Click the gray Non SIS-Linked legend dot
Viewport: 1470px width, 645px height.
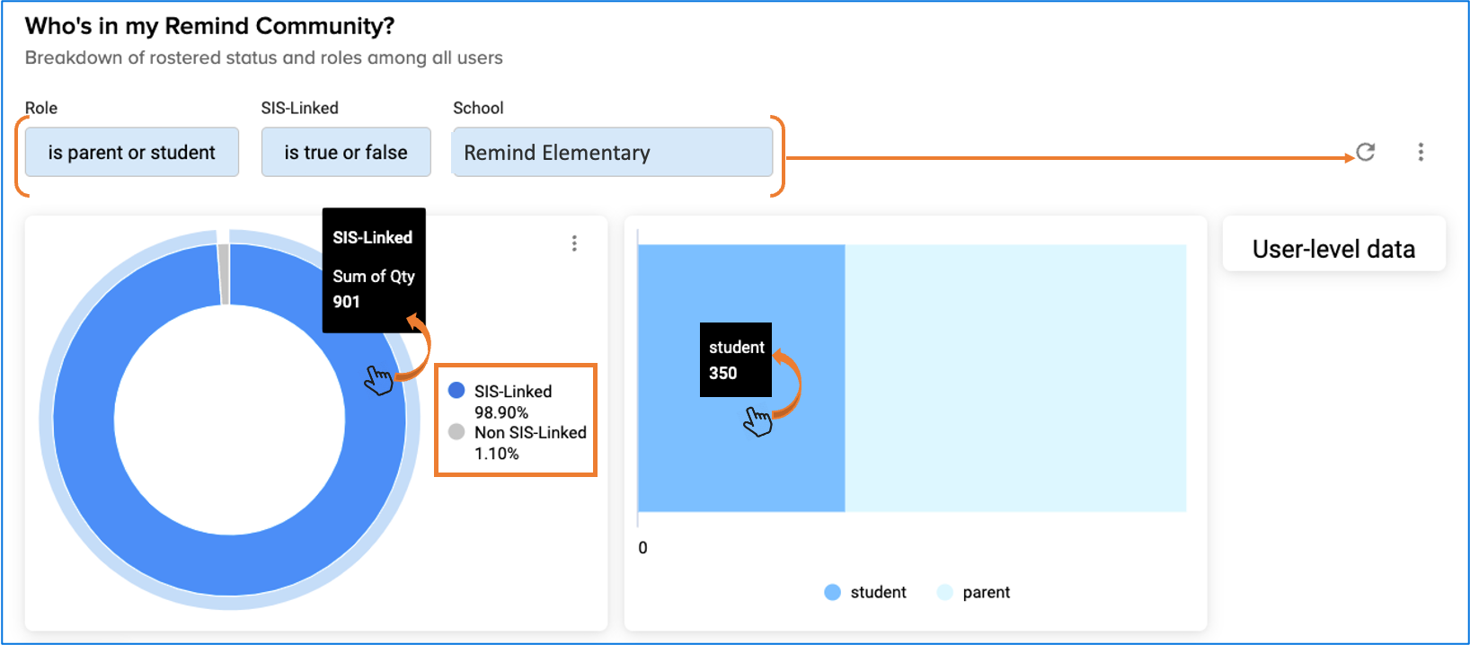(456, 431)
